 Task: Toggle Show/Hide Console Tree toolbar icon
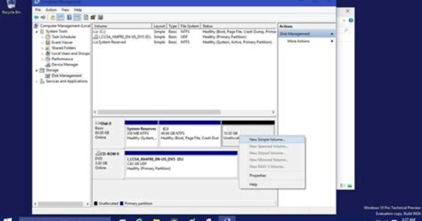coord(61,18)
